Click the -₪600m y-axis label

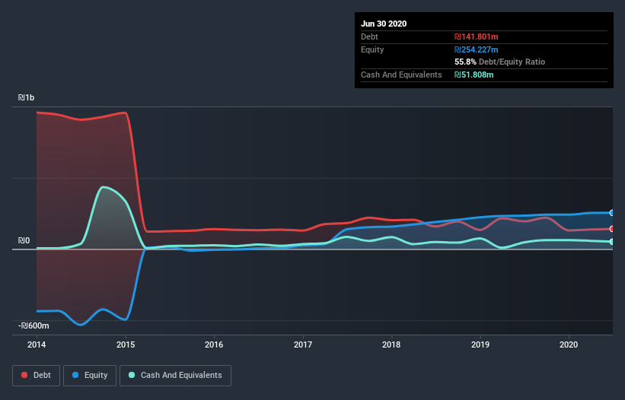33,325
